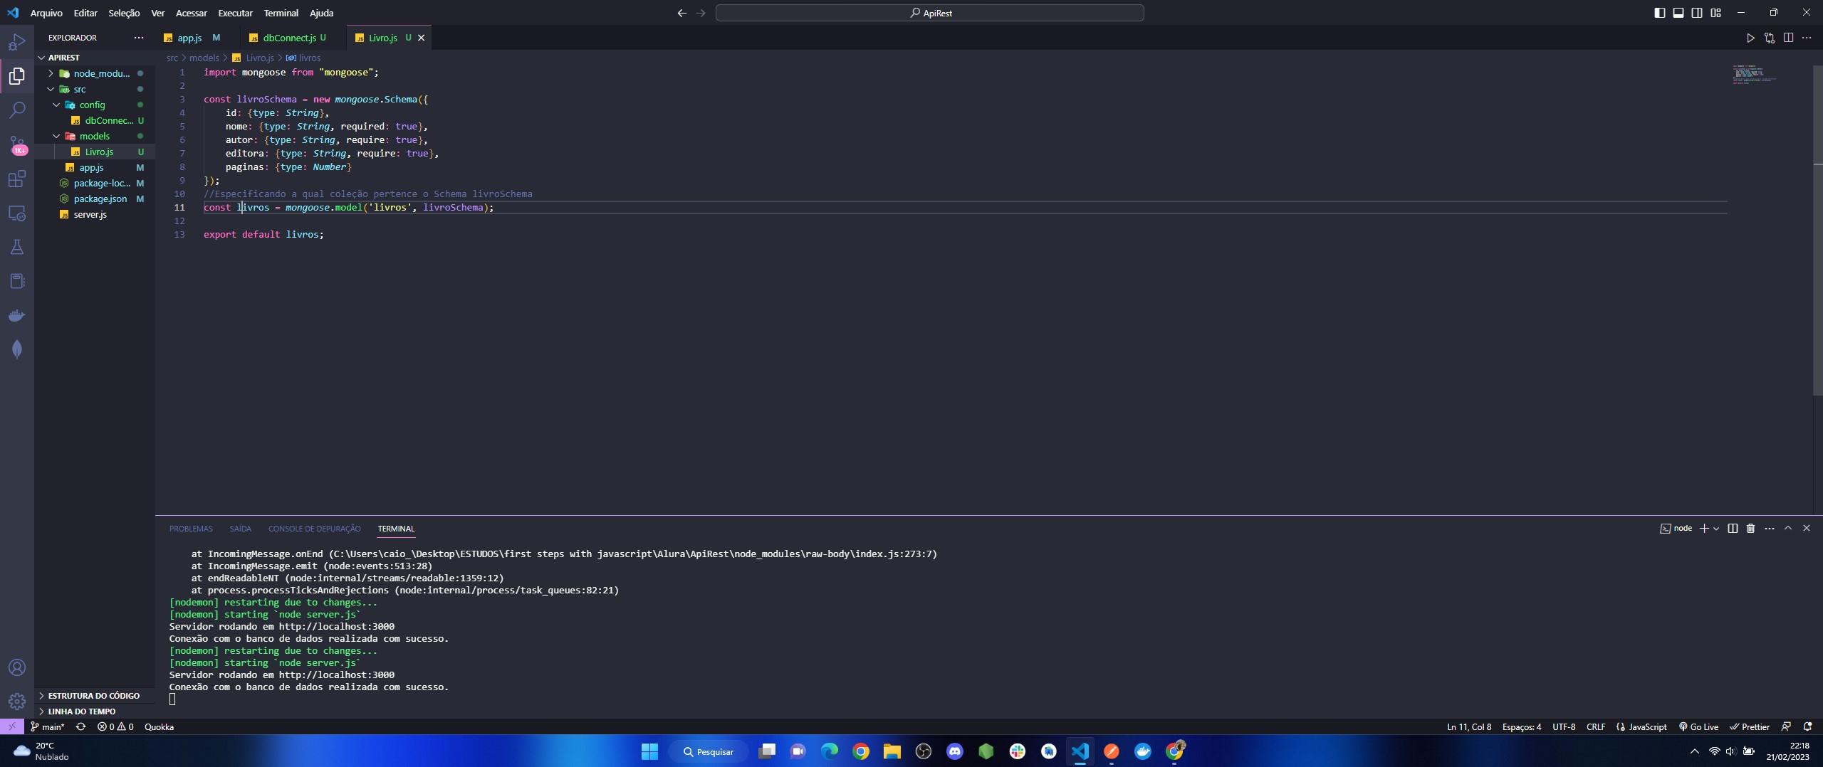
Task: Switch to CONSOLE DE DEPURAÇÃO tab
Action: (314, 529)
